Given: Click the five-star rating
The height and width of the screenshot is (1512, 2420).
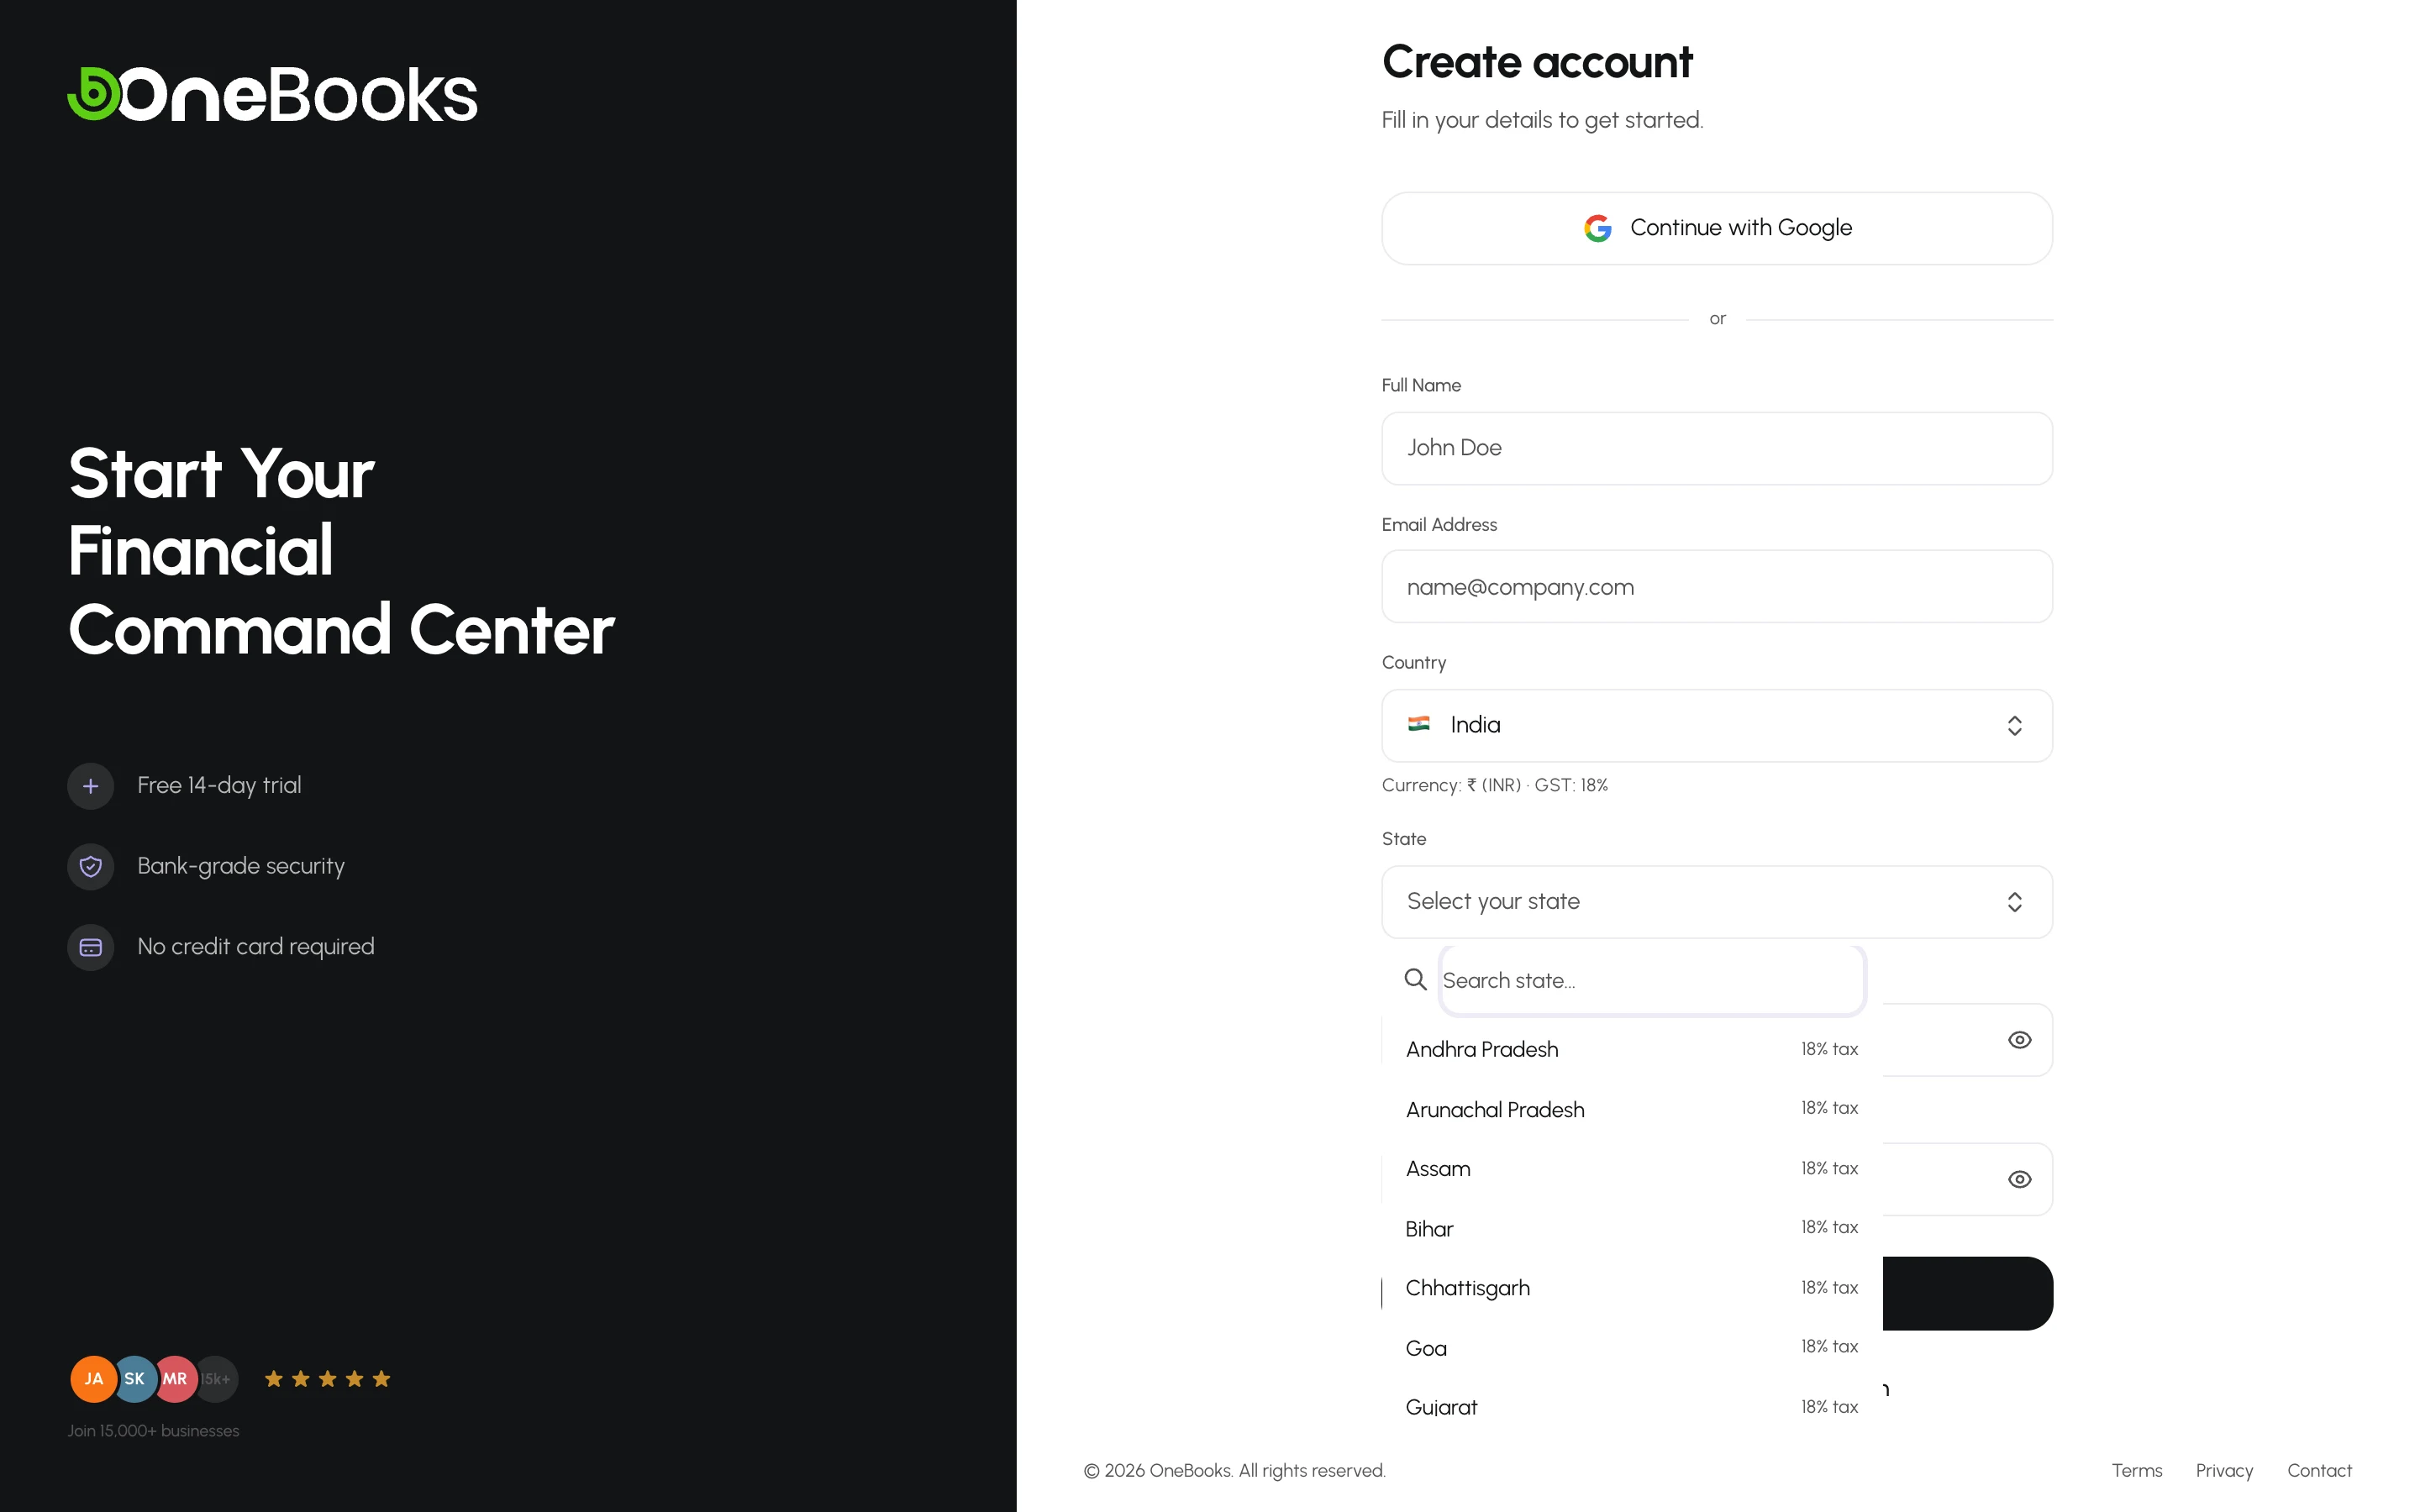Looking at the screenshot, I should 327,1379.
